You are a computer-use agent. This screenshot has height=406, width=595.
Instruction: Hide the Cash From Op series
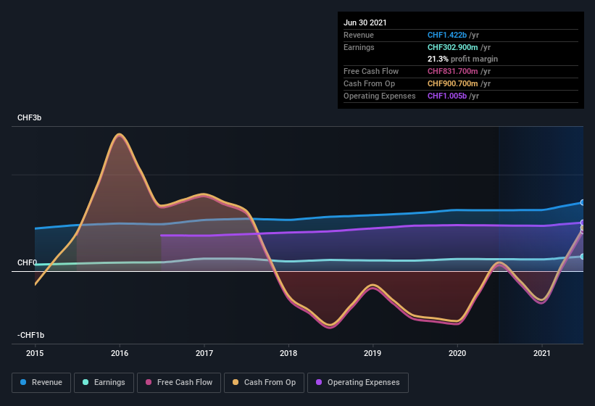[x=263, y=382]
